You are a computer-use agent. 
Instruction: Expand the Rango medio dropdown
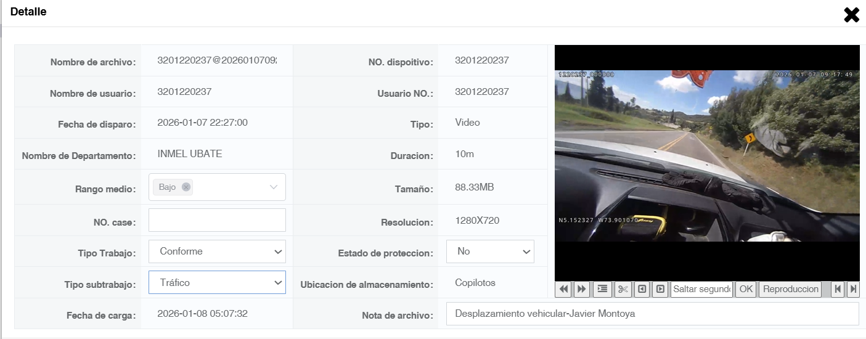click(x=274, y=187)
